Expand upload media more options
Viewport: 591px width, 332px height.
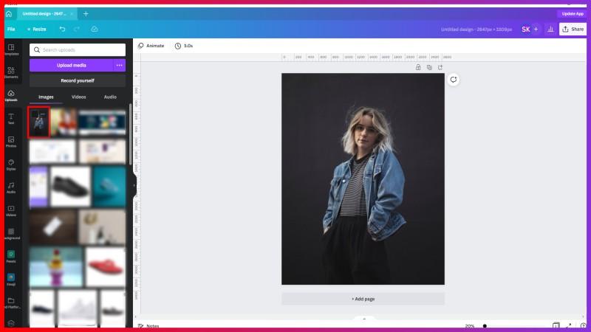(x=119, y=65)
